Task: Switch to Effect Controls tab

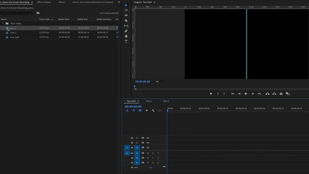Action: [x=44, y=2]
